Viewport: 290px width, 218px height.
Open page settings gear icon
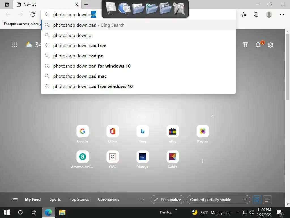(270, 45)
